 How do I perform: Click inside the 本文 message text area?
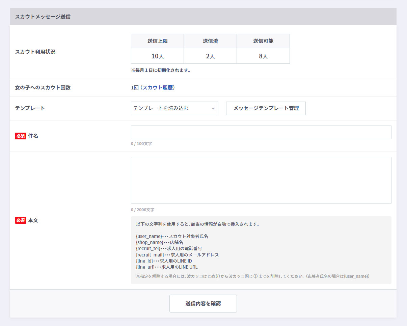coord(261,180)
